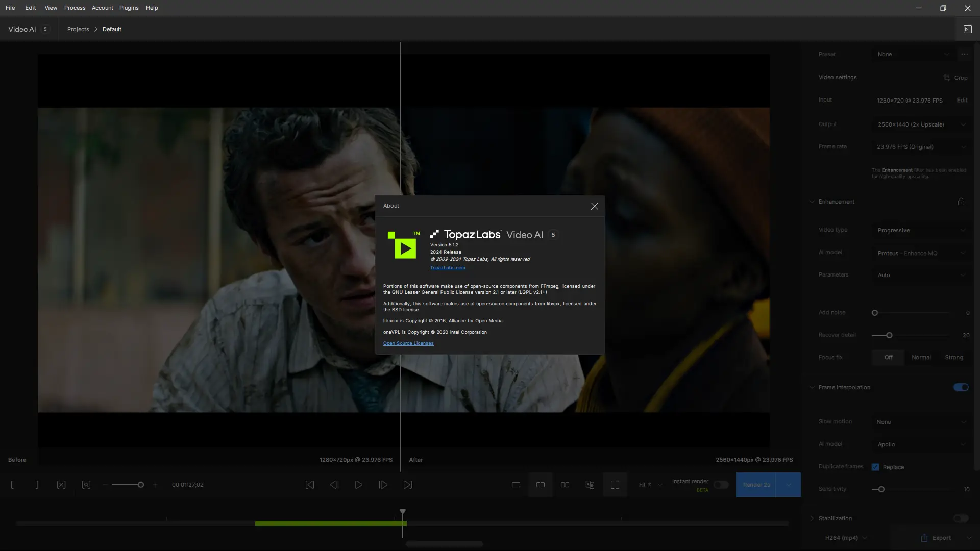Image resolution: width=980 pixels, height=551 pixels.
Task: Step back one frame
Action: click(x=334, y=485)
